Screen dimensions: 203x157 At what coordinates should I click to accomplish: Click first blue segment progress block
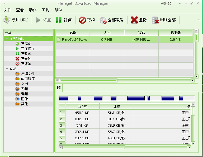[64, 98]
